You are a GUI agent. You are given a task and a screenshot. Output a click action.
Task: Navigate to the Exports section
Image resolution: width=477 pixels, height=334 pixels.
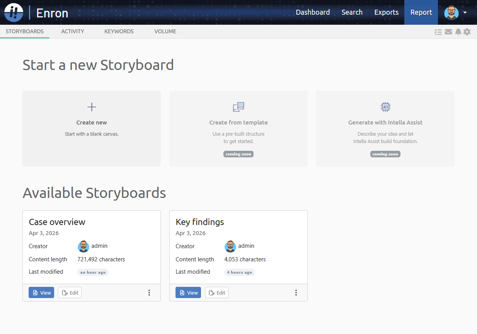[386, 12]
